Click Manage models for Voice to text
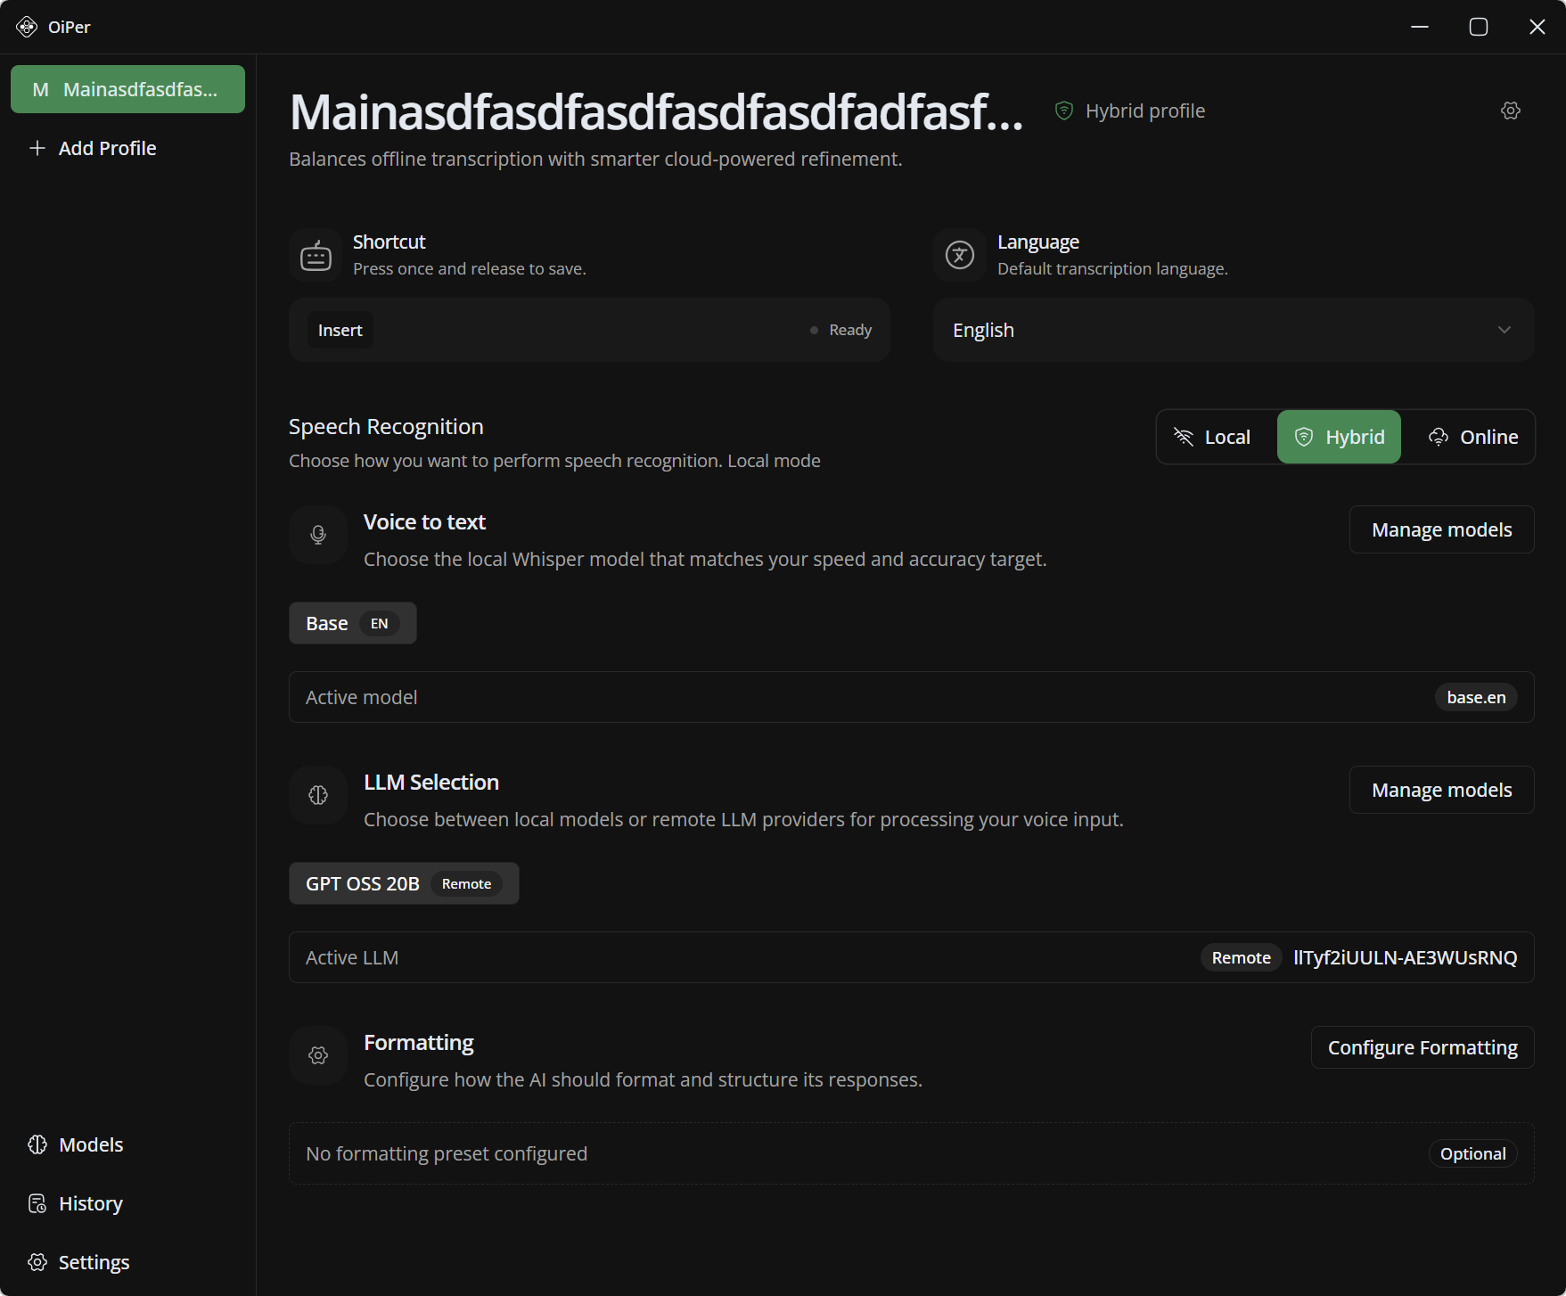 pos(1441,529)
